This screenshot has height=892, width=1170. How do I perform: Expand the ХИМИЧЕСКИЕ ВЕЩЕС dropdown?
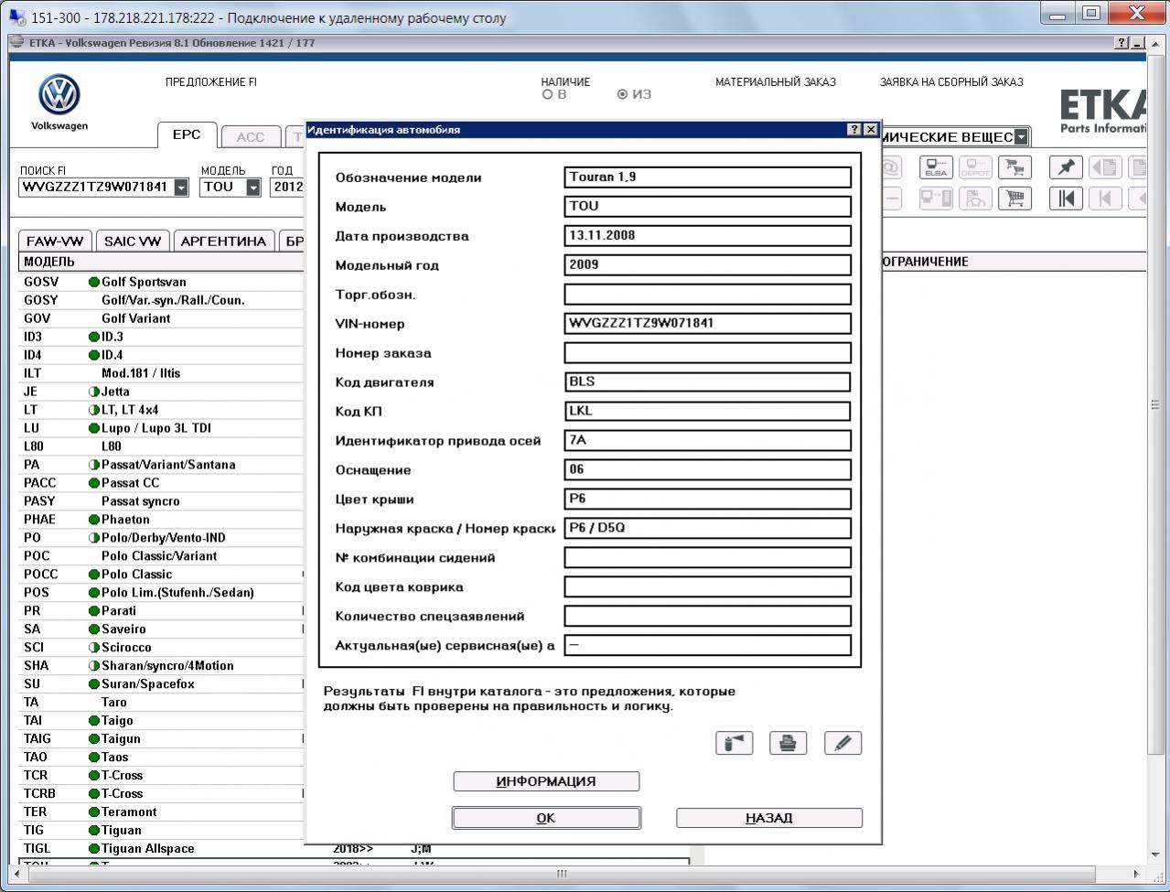pyautogui.click(x=1021, y=137)
